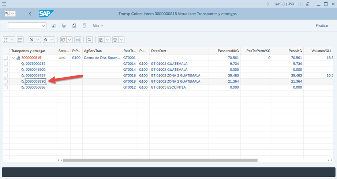Click the optimize column width icon
This screenshot has width=337, height=179.
(78, 40)
